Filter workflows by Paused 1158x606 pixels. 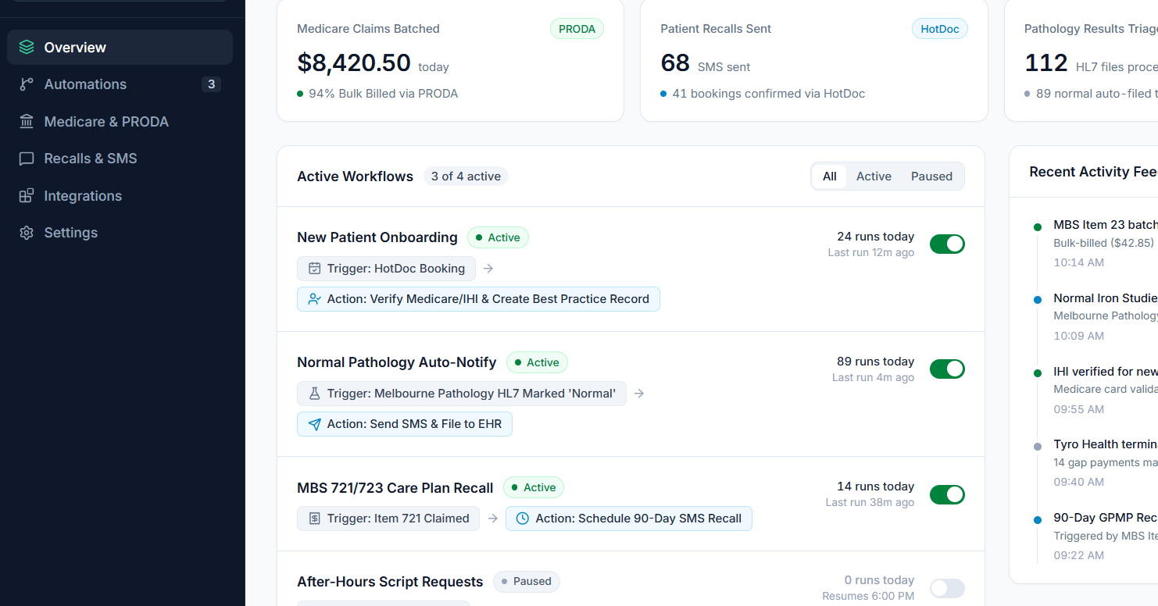point(931,176)
